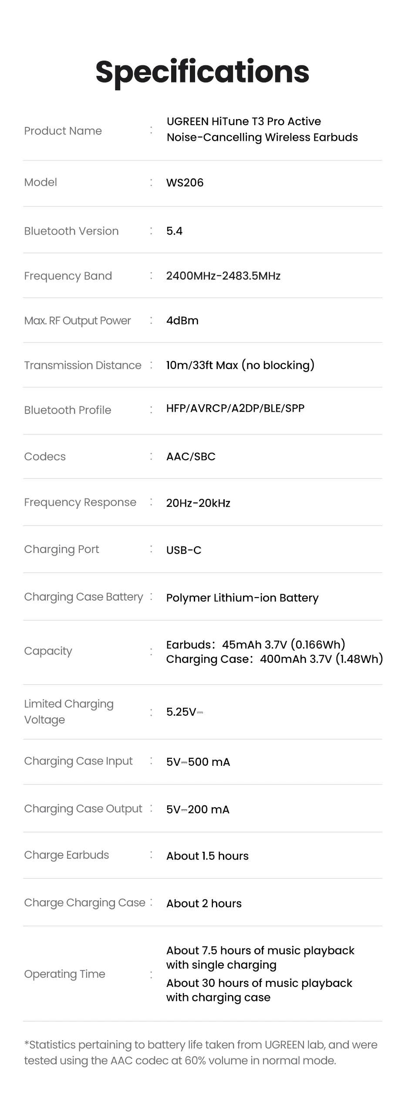This screenshot has height=1099, width=405.
Task: Click the Frequency Response label
Action: pyautogui.click(x=80, y=502)
